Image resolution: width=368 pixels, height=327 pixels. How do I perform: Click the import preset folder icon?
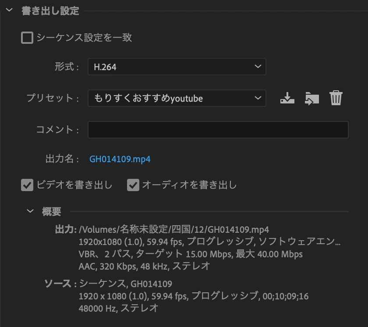pos(311,98)
